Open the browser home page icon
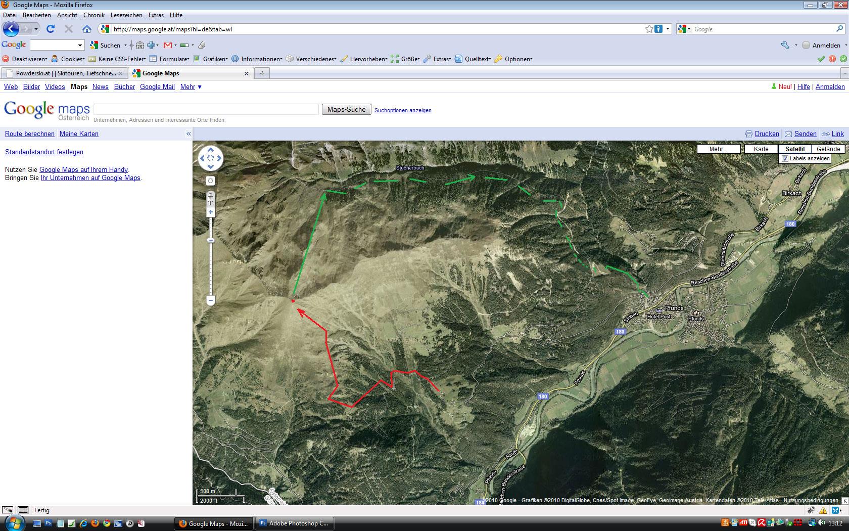Viewport: 849px width, 531px height. pyautogui.click(x=87, y=29)
